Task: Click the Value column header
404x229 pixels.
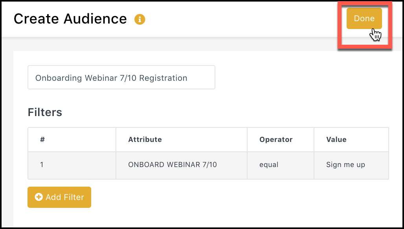Action: 336,140
